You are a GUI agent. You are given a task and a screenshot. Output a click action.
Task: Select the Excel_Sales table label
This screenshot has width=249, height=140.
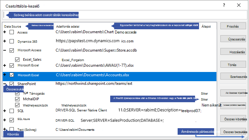(x=32, y=59)
